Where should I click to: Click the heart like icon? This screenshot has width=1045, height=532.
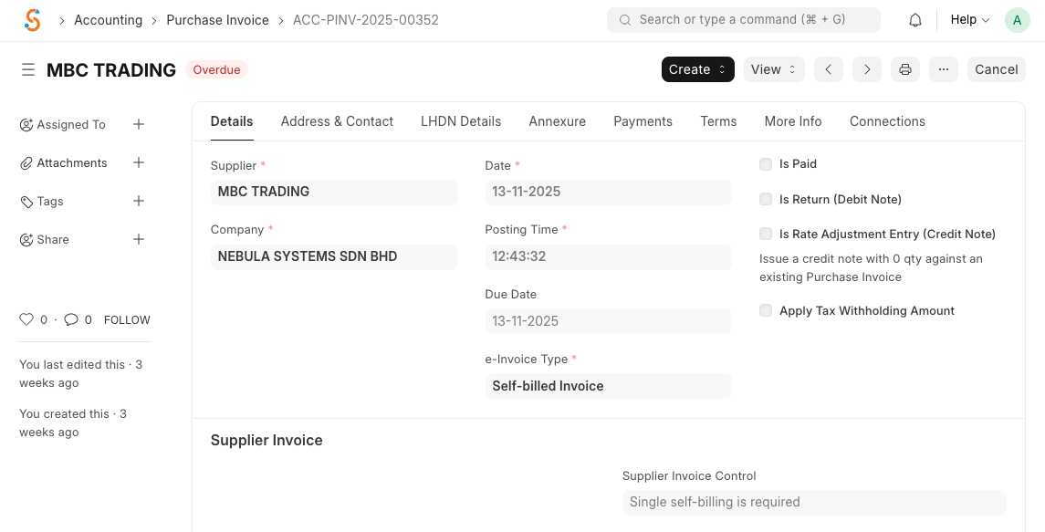pos(26,319)
